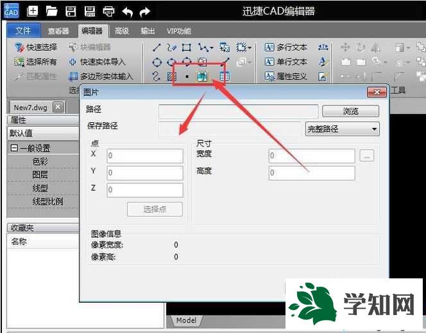The image size is (426, 333).
Task: Select the Line drawing tool
Action: tap(157, 48)
